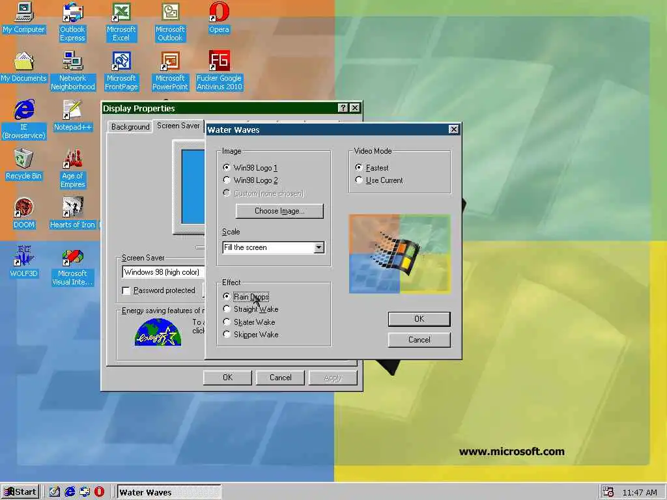Click Cancel in Display Properties window
The image size is (667, 500).
(280, 378)
